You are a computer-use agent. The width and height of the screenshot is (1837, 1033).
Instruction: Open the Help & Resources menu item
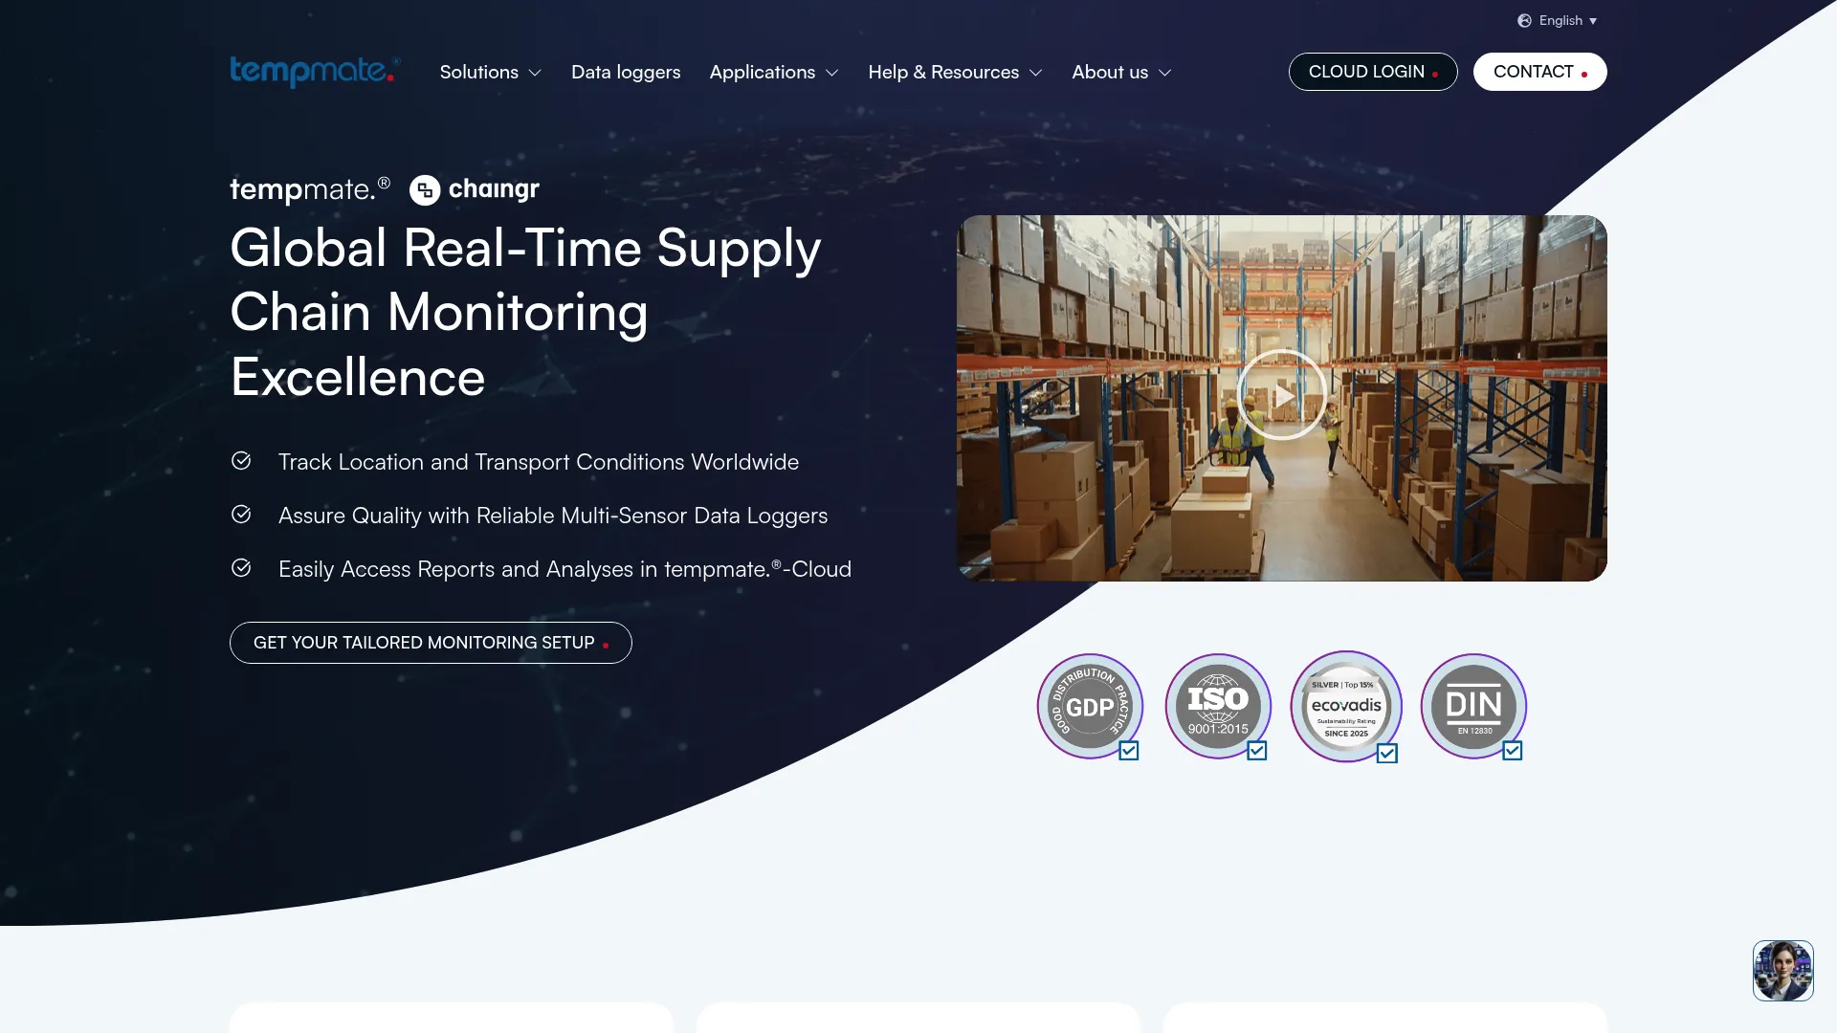pos(943,72)
